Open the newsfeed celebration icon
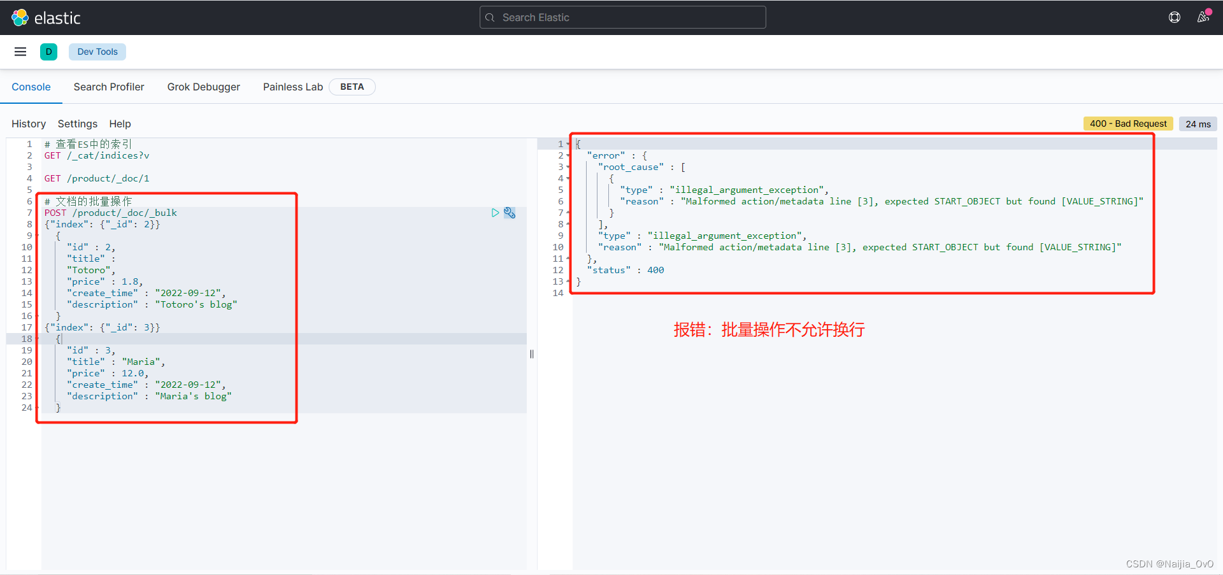Image resolution: width=1223 pixels, height=575 pixels. 1203,17
